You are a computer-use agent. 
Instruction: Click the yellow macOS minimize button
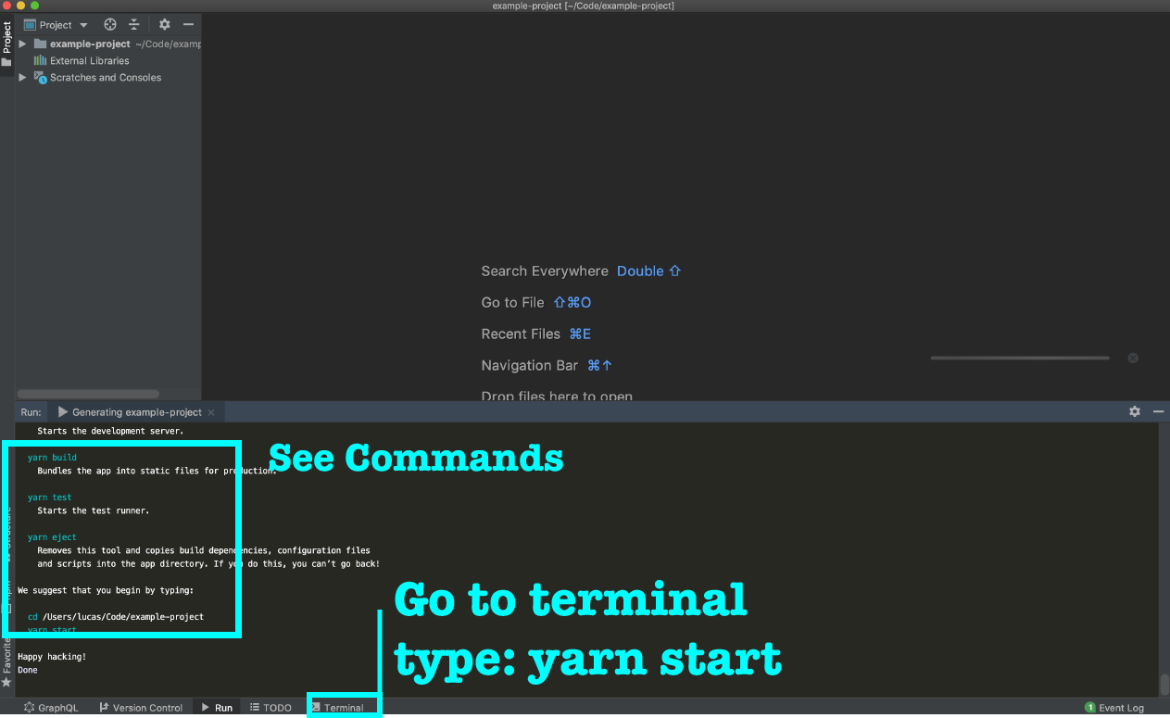point(20,6)
